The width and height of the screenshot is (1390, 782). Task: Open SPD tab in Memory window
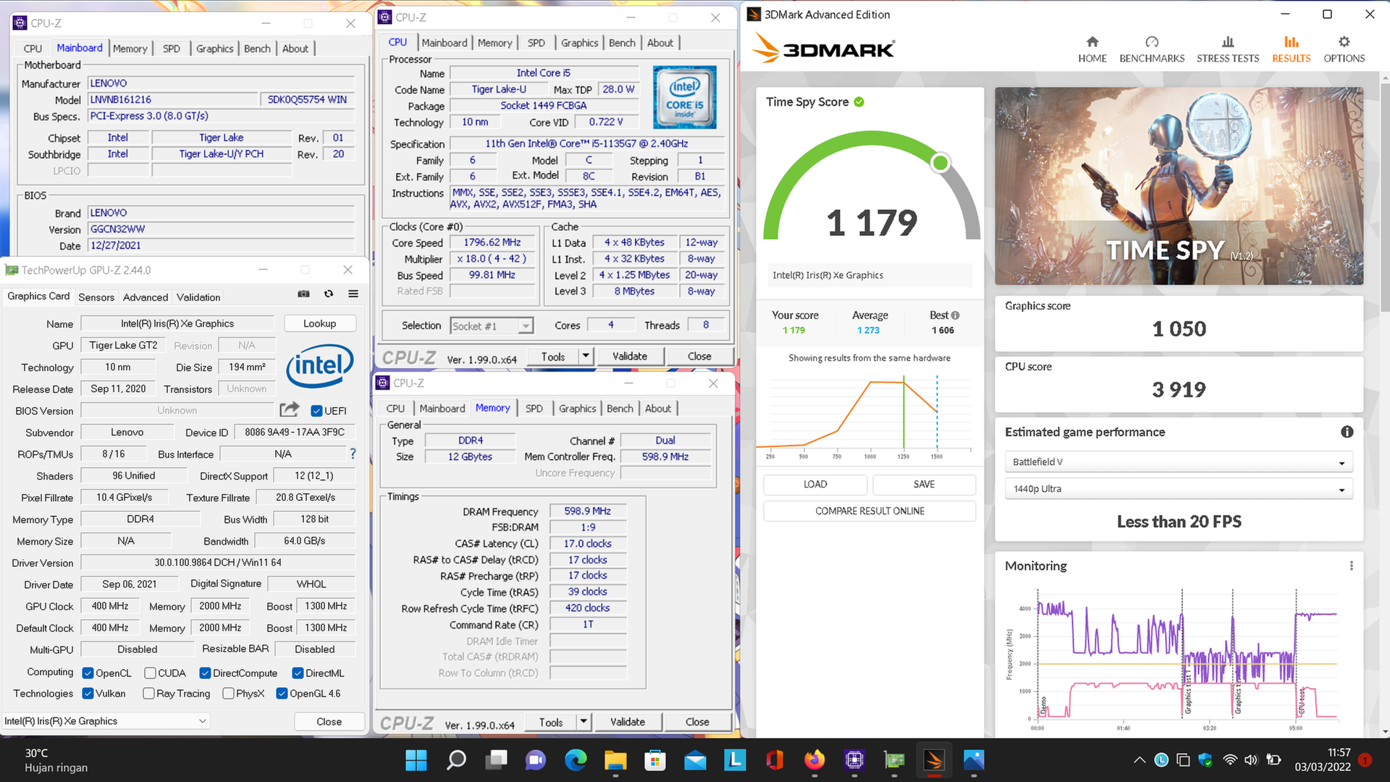534,408
